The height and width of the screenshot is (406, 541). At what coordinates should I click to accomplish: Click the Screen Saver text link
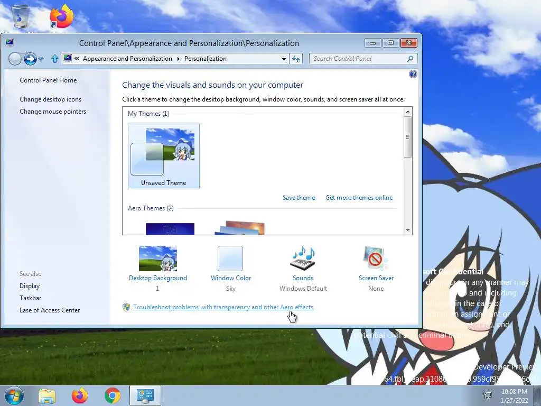[x=376, y=278]
